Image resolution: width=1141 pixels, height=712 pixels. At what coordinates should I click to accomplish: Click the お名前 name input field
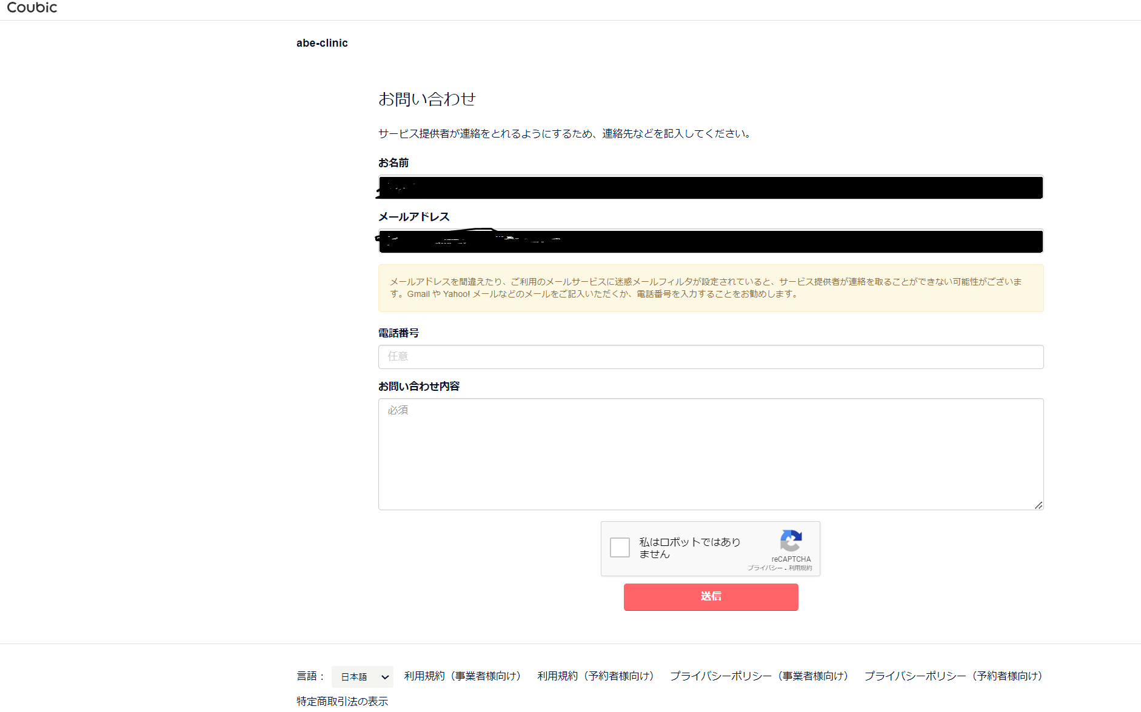pyautogui.click(x=711, y=188)
